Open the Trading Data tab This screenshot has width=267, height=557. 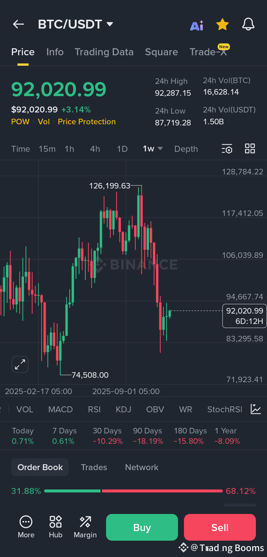(x=104, y=52)
